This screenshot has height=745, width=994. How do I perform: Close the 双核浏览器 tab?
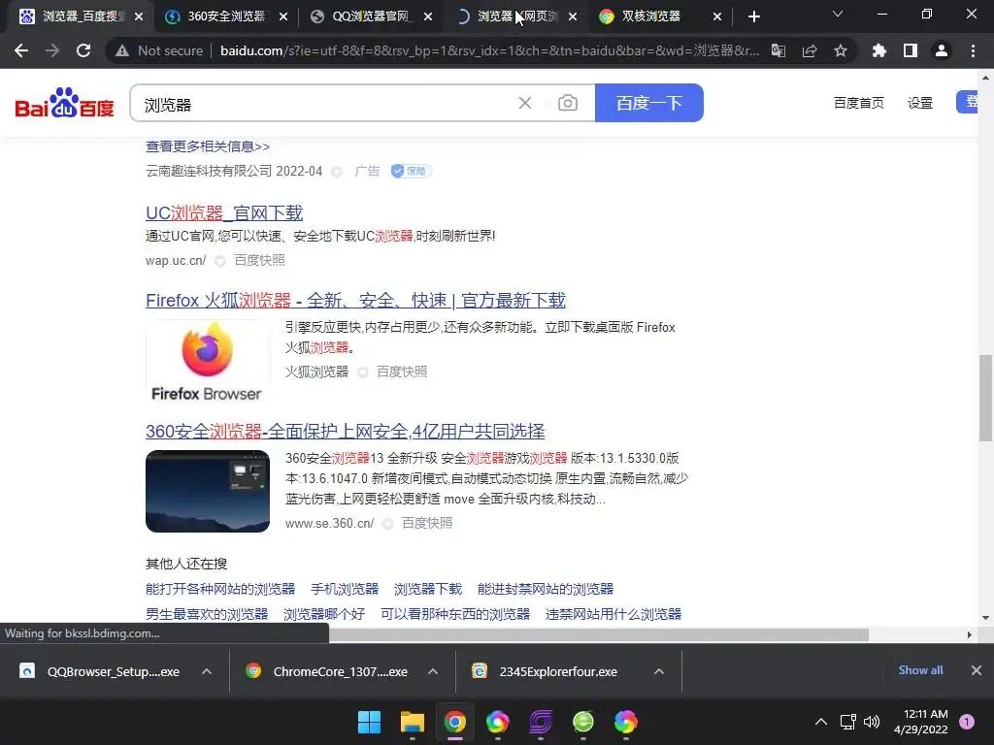[717, 16]
